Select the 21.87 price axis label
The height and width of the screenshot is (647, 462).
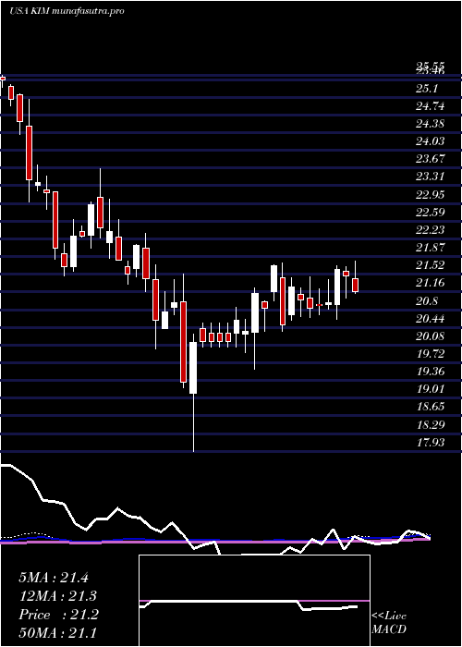pyautogui.click(x=431, y=247)
